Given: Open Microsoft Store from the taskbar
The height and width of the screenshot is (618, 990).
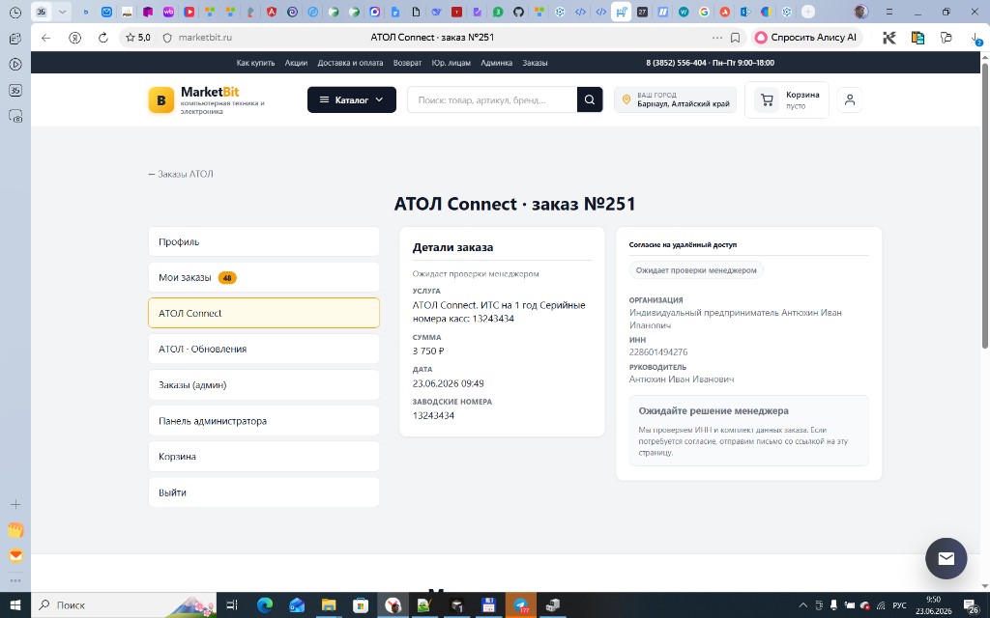Looking at the screenshot, I should pos(361,605).
